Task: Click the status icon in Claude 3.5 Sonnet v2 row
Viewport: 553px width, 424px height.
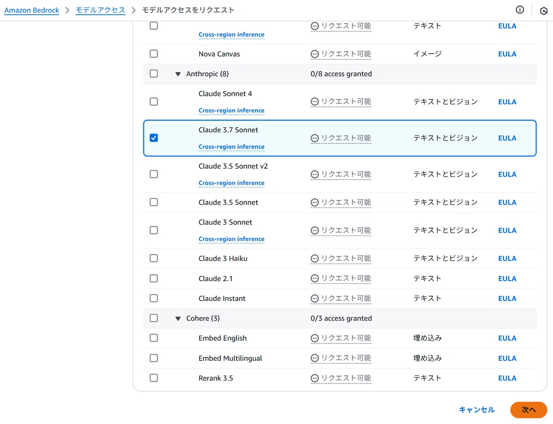Action: pos(315,175)
